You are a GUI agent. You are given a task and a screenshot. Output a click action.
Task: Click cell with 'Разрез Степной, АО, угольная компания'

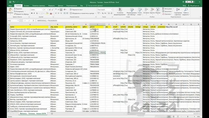pyautogui.click(x=30, y=31)
